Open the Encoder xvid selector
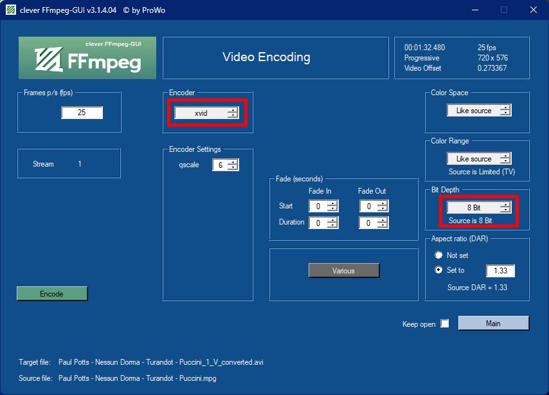 [x=206, y=113]
